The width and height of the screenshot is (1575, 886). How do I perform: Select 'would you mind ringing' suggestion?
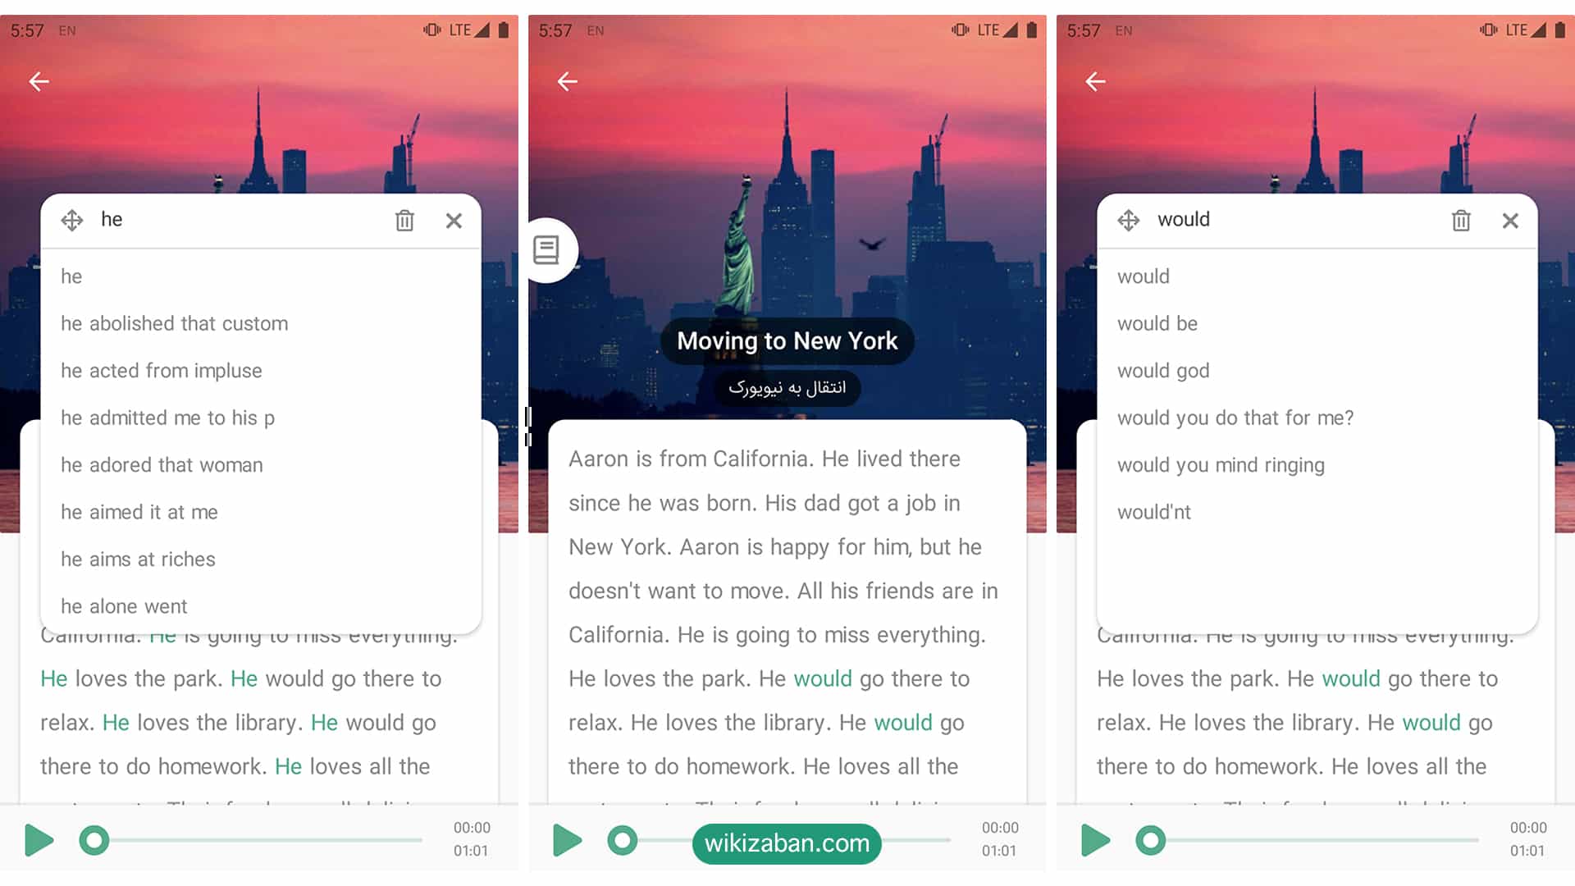click(x=1221, y=464)
